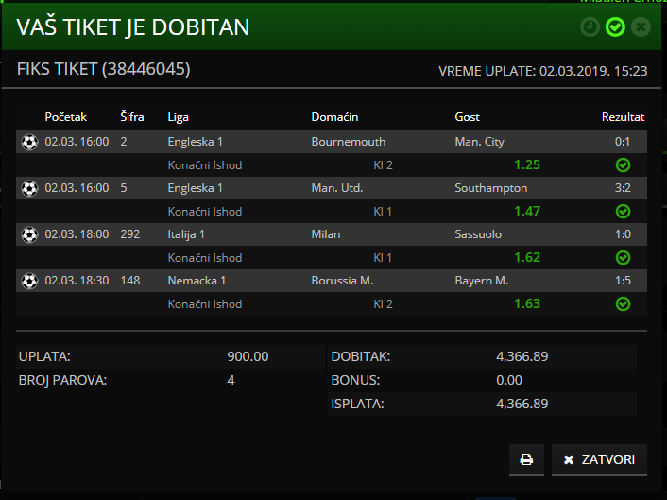Viewport: 667px width, 500px height.
Task: Select the Man. City team name
Action: coord(479,142)
